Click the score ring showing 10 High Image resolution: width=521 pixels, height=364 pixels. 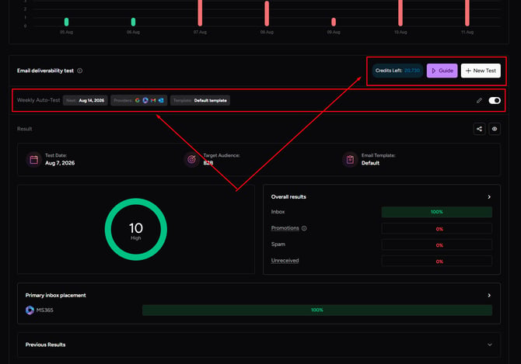[x=136, y=229]
